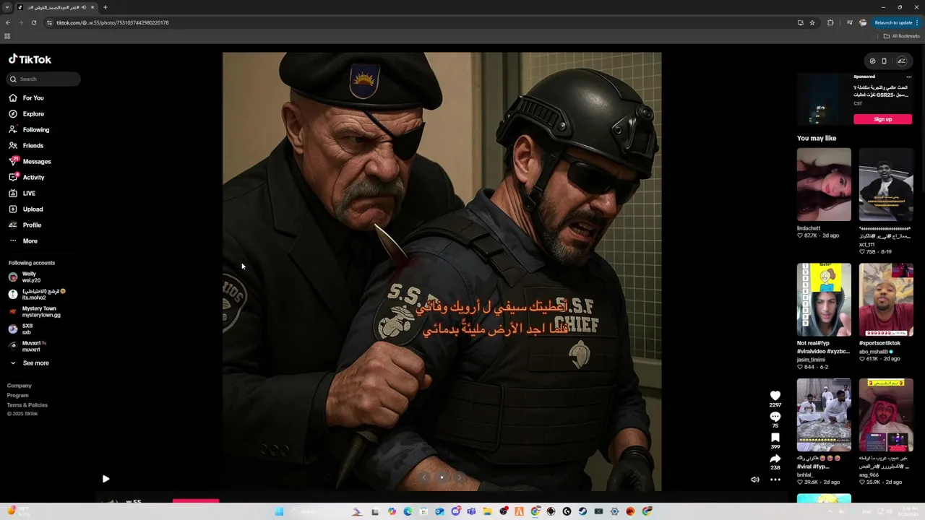Open the Following feed
Viewport: 925px width, 520px height.
(x=29, y=130)
